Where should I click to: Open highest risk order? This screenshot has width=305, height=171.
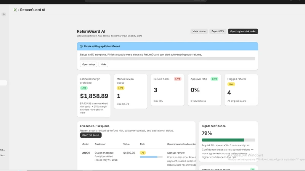coord(243,31)
